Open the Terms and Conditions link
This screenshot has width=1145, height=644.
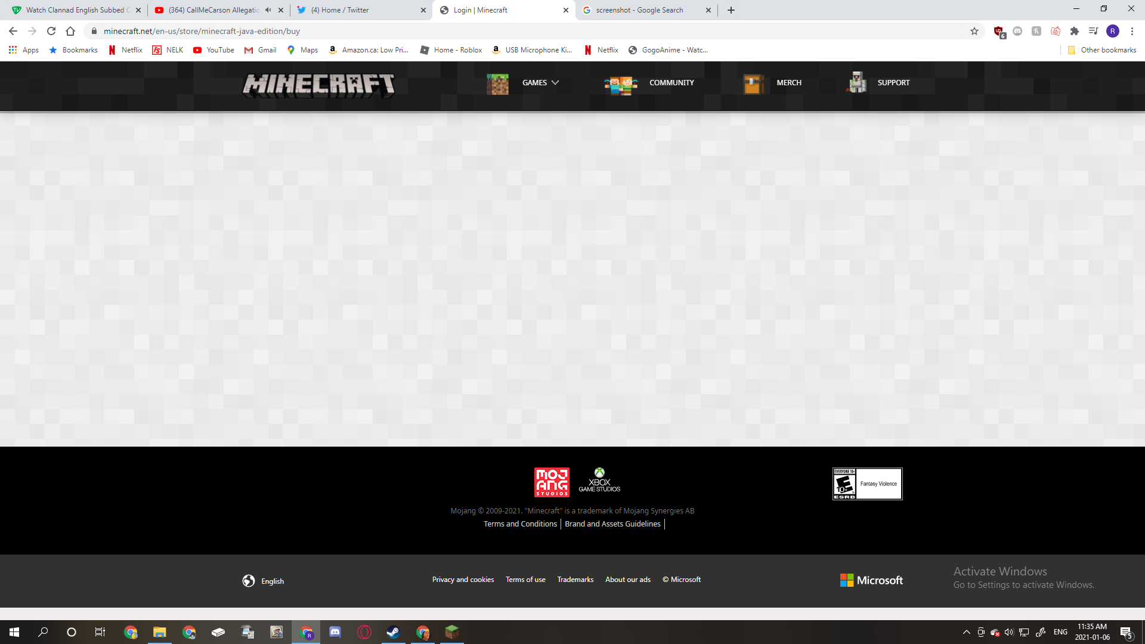tap(520, 524)
